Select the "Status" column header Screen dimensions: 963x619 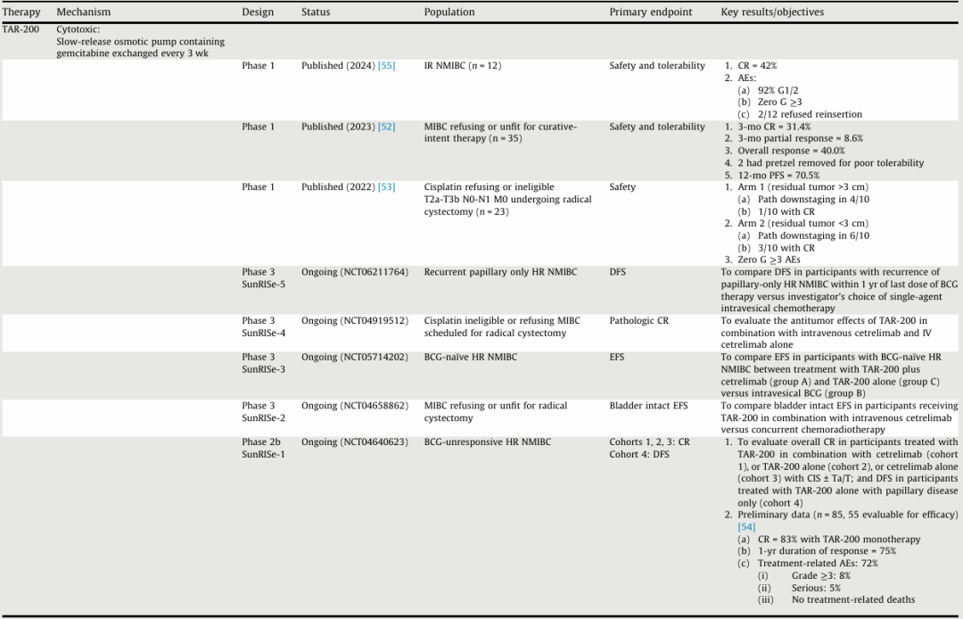[x=316, y=12]
